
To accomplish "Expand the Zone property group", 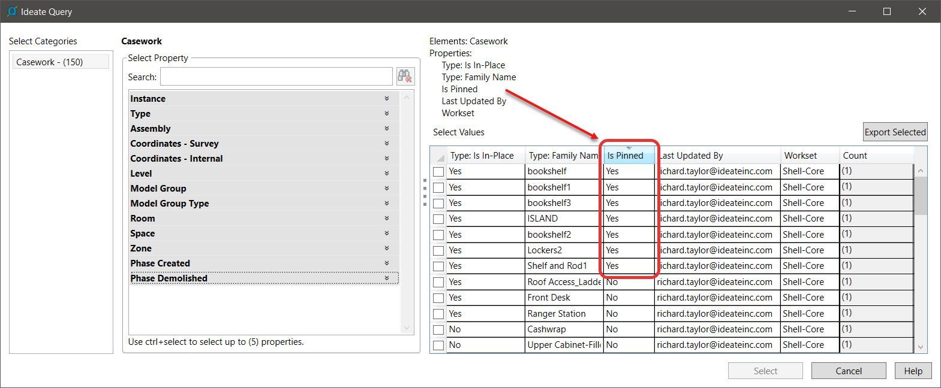I will pos(387,248).
